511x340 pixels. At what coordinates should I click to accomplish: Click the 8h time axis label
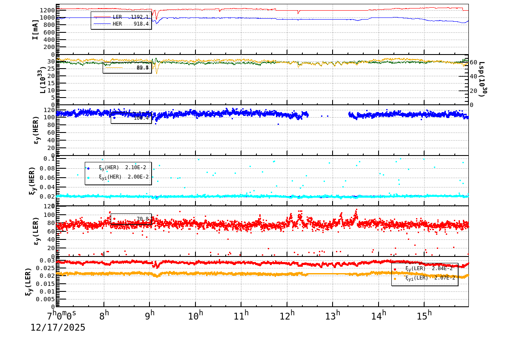[104, 316]
